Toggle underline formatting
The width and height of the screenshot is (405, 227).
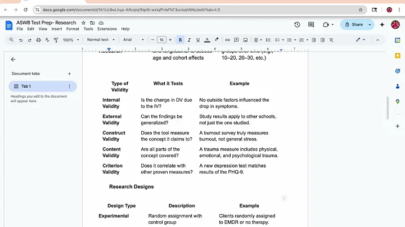[x=198, y=40]
